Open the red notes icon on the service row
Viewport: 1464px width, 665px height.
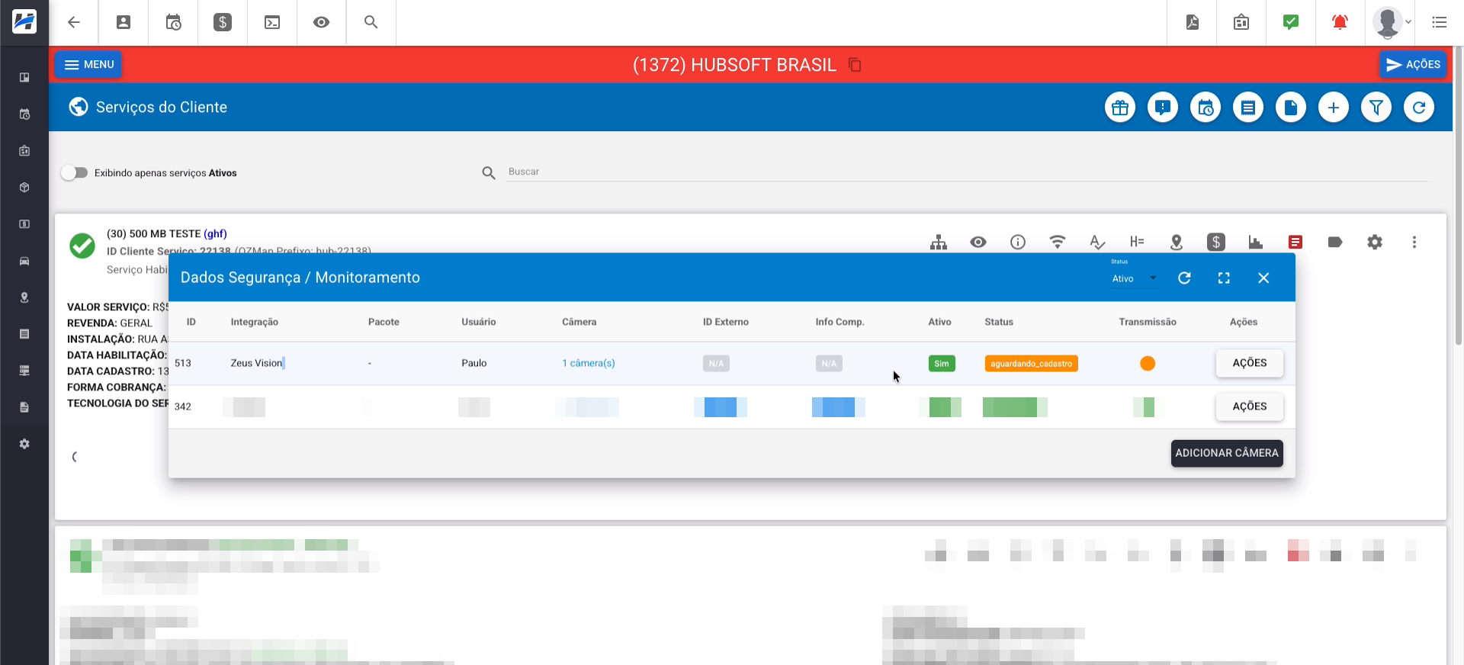[x=1295, y=243]
